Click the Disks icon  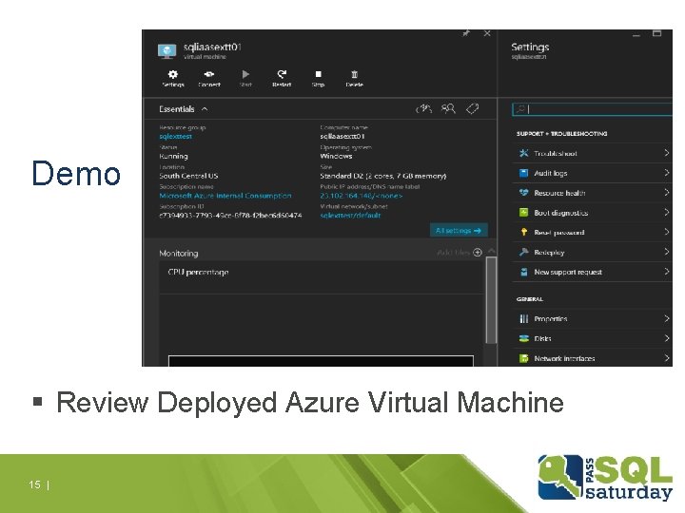click(x=523, y=338)
